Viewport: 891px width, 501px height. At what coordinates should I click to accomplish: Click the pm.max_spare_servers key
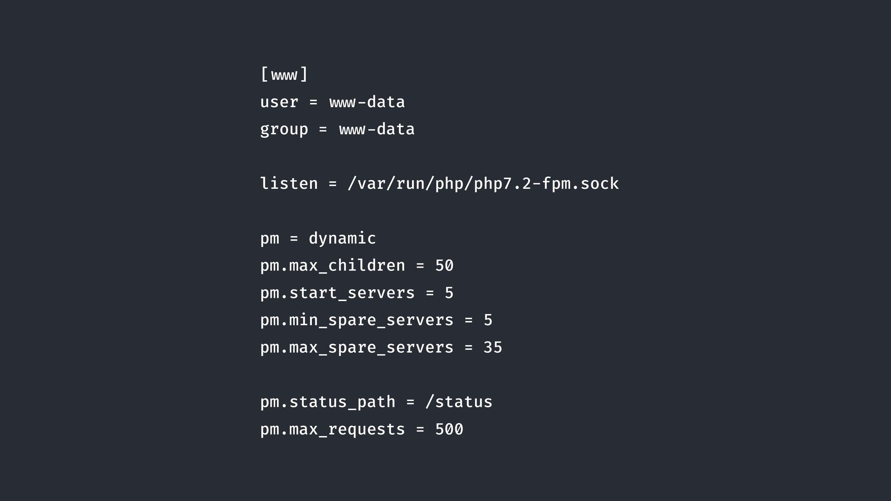pos(356,347)
